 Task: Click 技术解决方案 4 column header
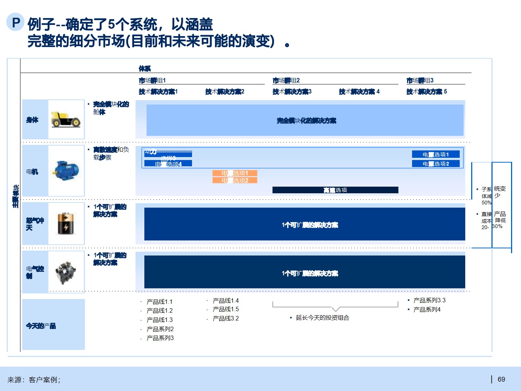(359, 91)
